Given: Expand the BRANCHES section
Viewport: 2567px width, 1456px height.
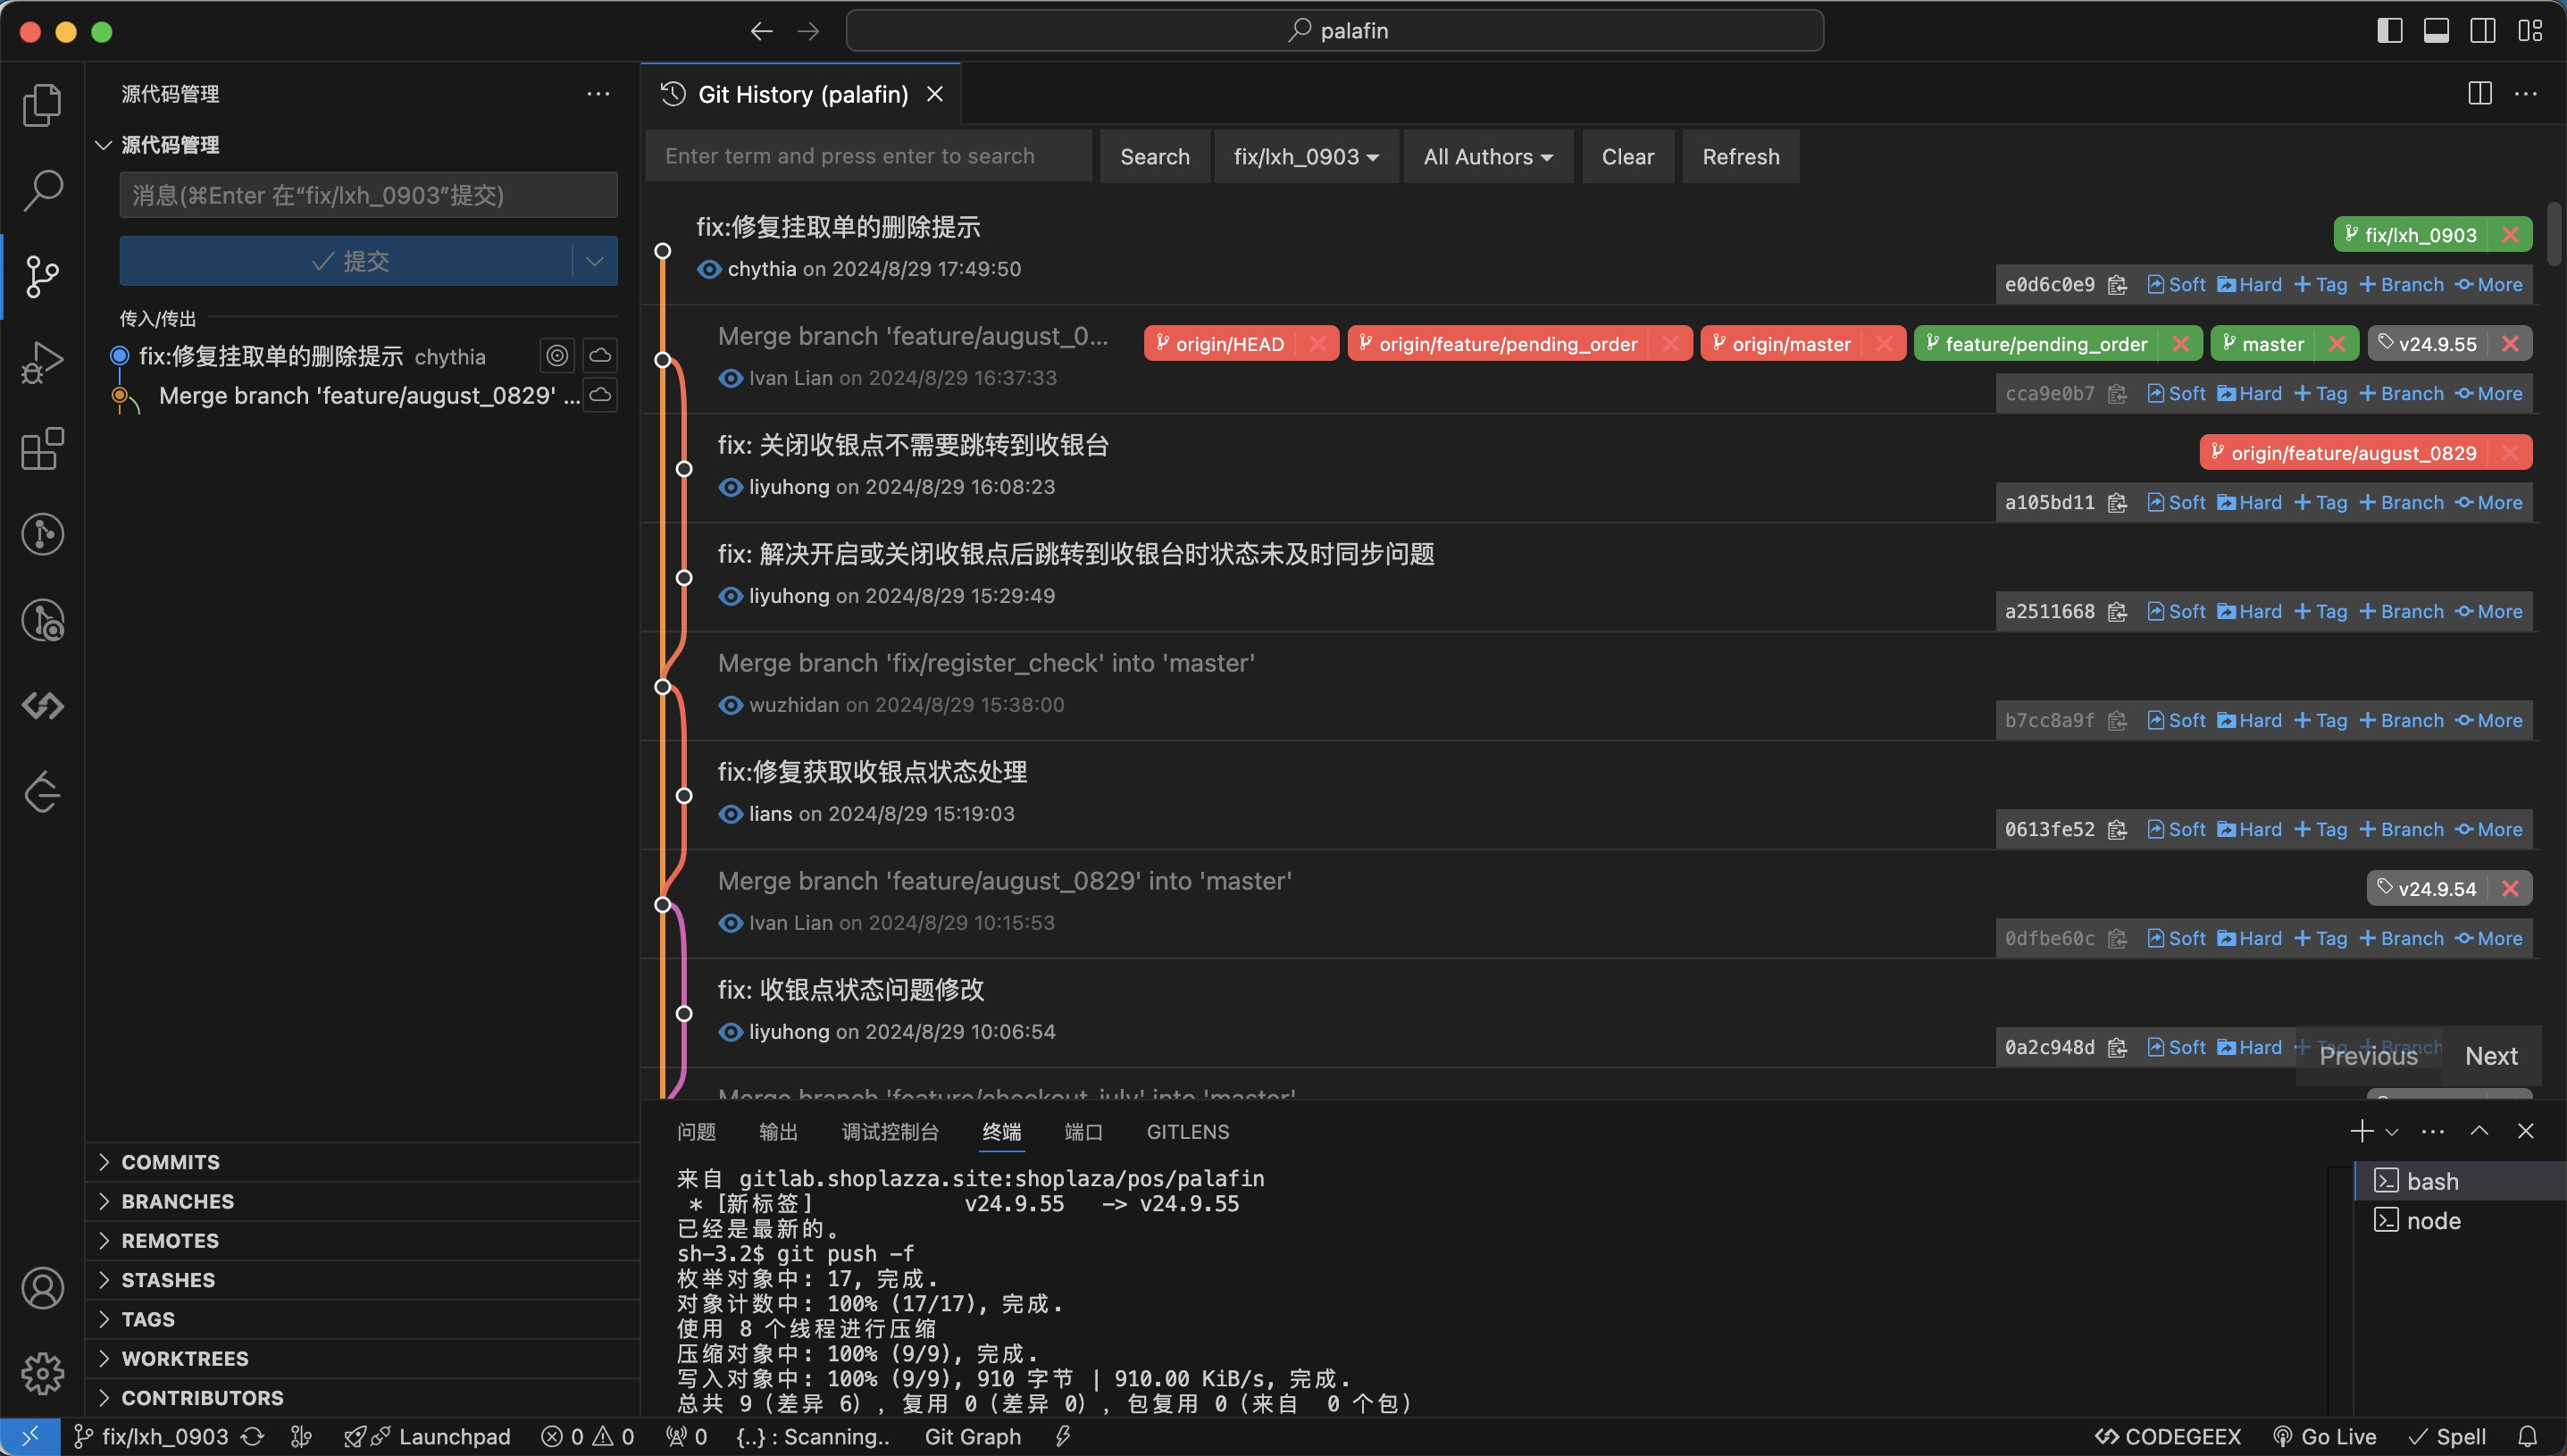Looking at the screenshot, I should click(177, 1201).
